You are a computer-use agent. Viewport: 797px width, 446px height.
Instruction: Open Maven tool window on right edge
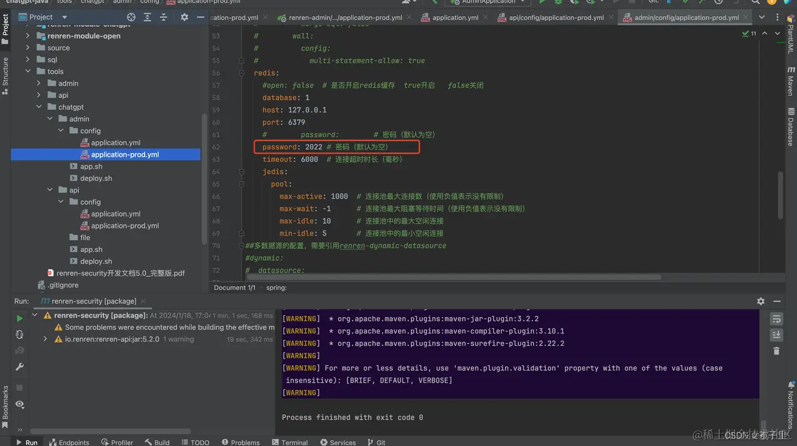point(791,81)
